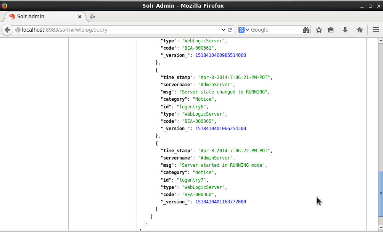Viewport: 383px width, 232px height.
Task: Go back using the browser back arrow
Action: pyautogui.click(x=7, y=30)
